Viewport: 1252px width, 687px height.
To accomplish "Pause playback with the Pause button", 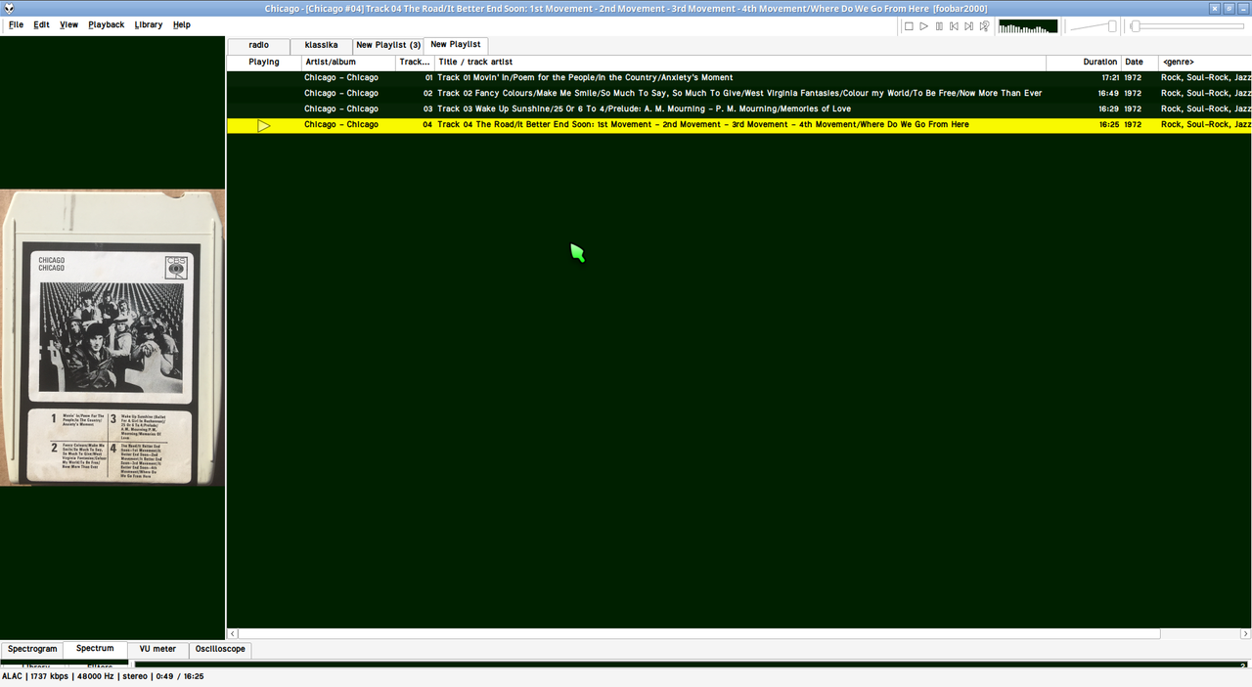I will [939, 26].
